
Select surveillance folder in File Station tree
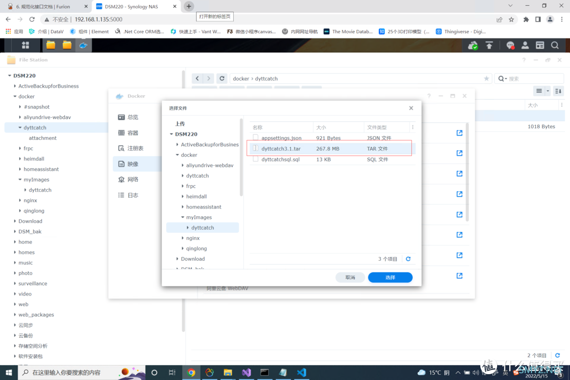(33, 283)
